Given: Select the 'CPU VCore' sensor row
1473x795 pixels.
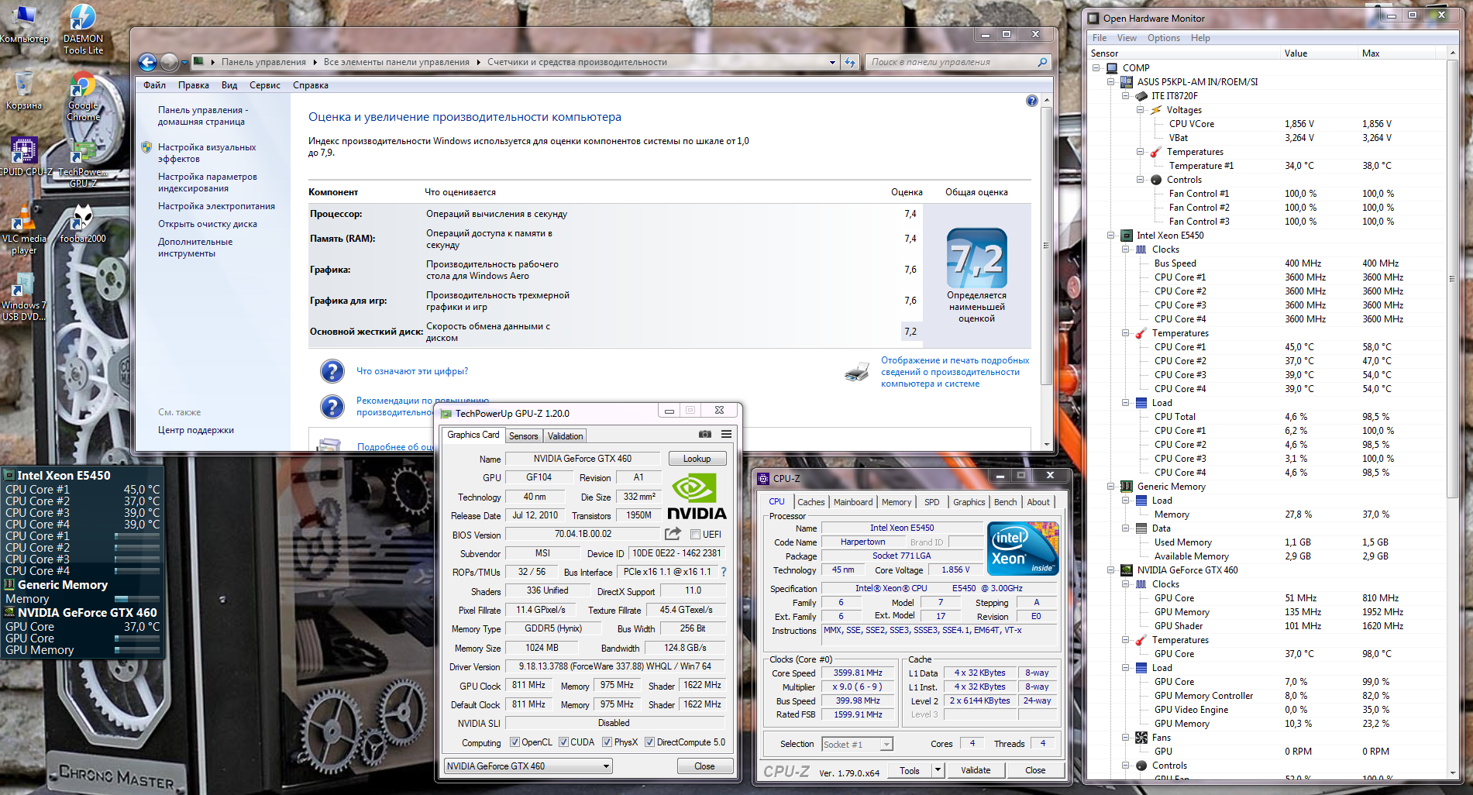Looking at the screenshot, I should tap(1267, 124).
